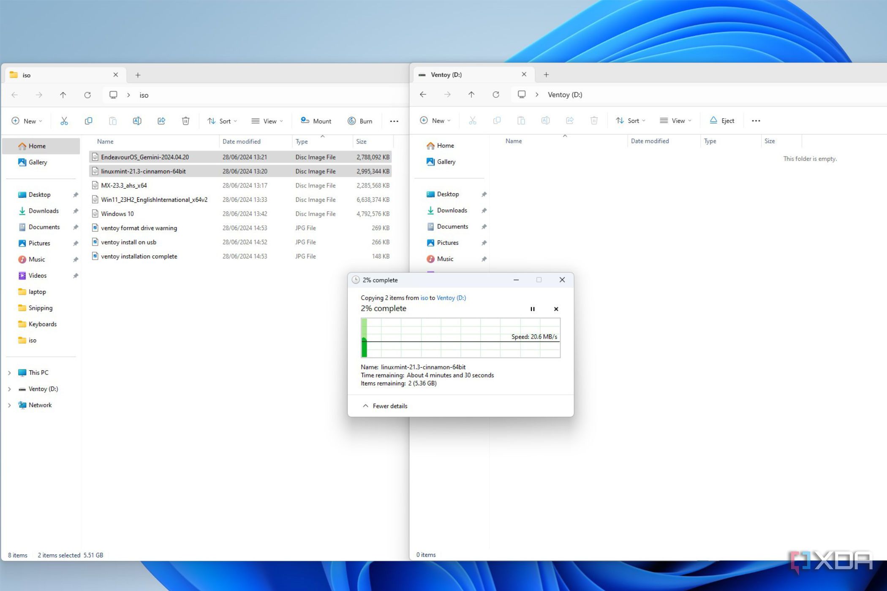Open the Sort dropdown in iso window
887x591 pixels.
[x=222, y=121]
